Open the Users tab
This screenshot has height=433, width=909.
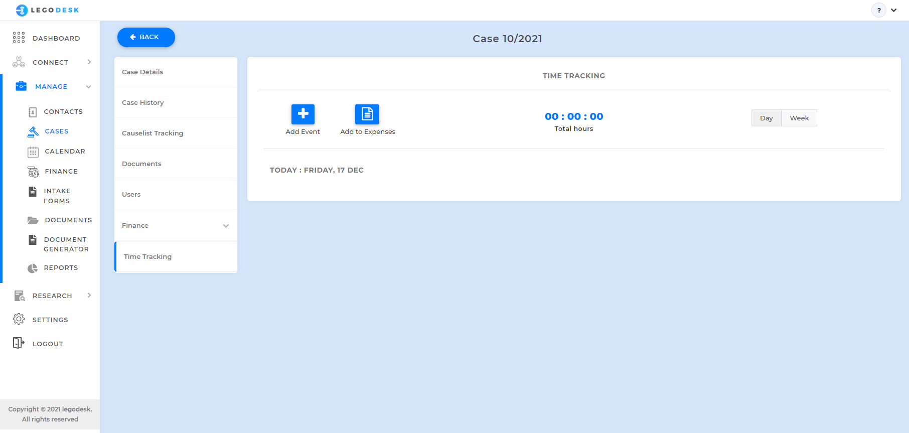[x=176, y=194]
